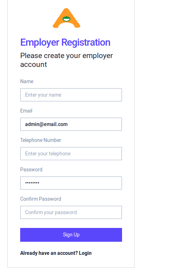
Task: Click the 'Already have an account?' text
Action: tap(49, 253)
